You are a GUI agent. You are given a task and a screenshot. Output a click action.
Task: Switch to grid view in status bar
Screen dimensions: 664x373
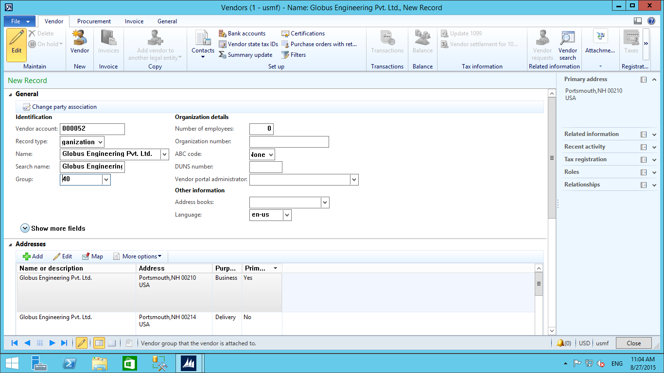[x=112, y=343]
